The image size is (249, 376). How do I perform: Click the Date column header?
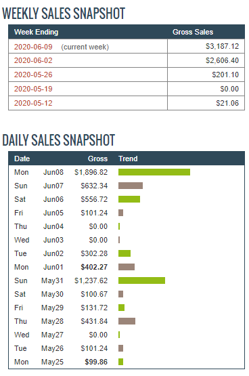click(x=22, y=159)
